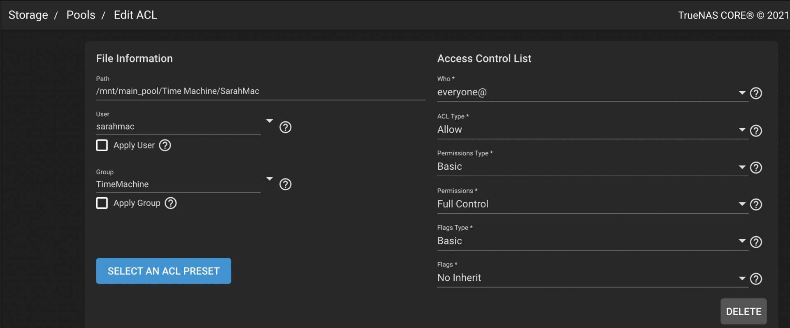
Task: Click help icon for Who field
Action: 756,93
